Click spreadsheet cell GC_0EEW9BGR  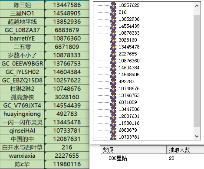(22, 64)
